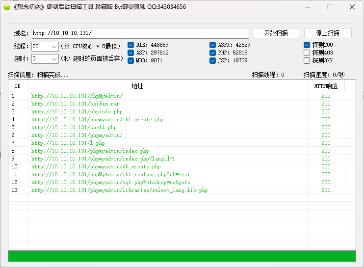Click the 停止扫描 button
364x268 pixels.
[328, 33]
